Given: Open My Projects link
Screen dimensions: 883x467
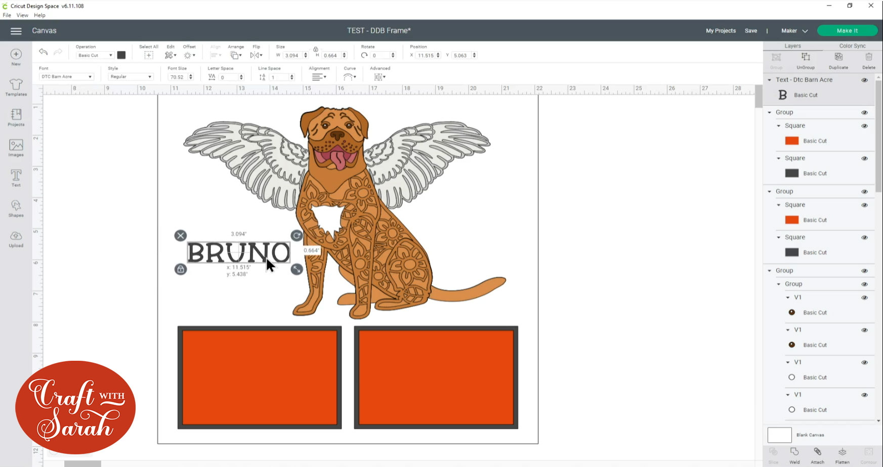Looking at the screenshot, I should [x=721, y=31].
